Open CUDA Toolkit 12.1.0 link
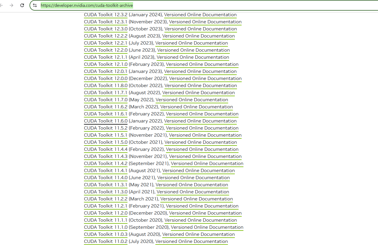Viewport: 378px width, 245px height. (106, 64)
